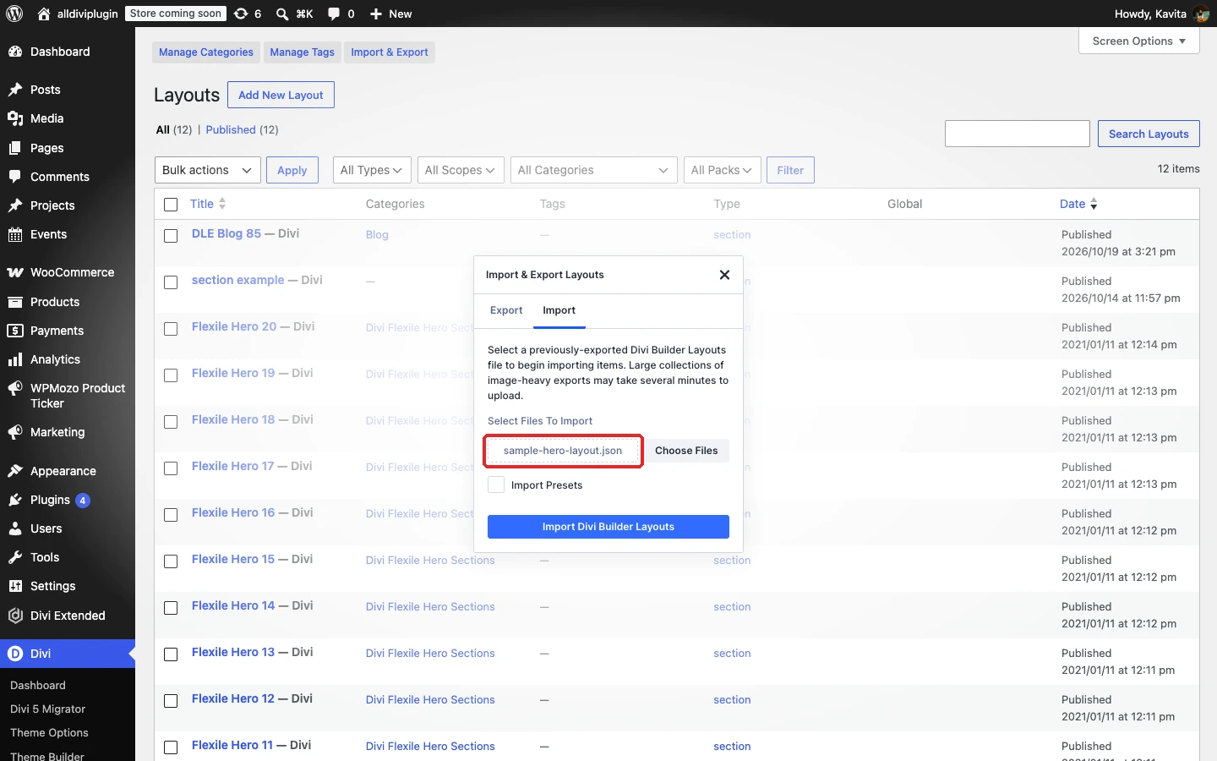
Task: Click Import Divi Builder Layouts button
Action: pyautogui.click(x=608, y=527)
